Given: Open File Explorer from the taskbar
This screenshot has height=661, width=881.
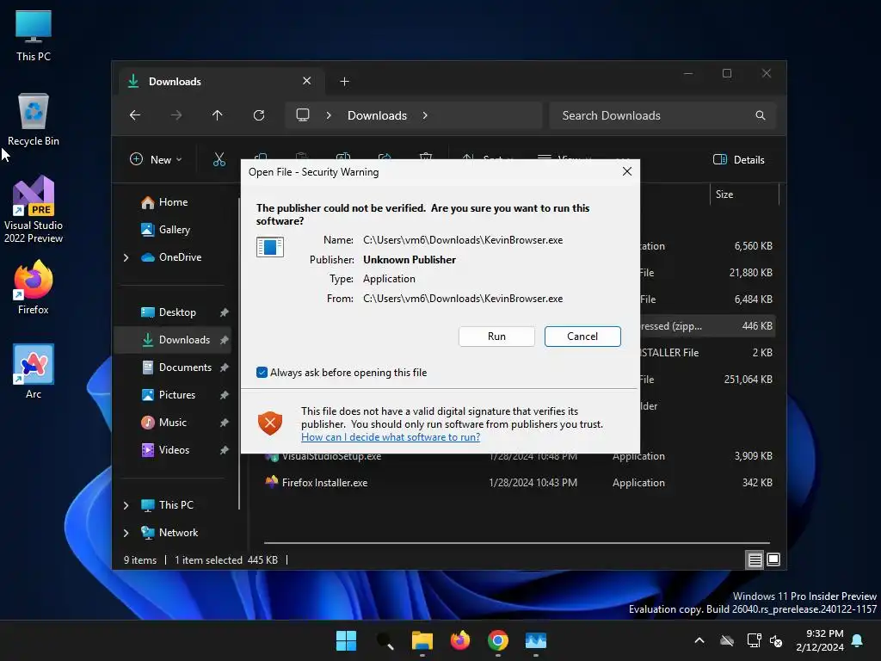Looking at the screenshot, I should coord(422,640).
